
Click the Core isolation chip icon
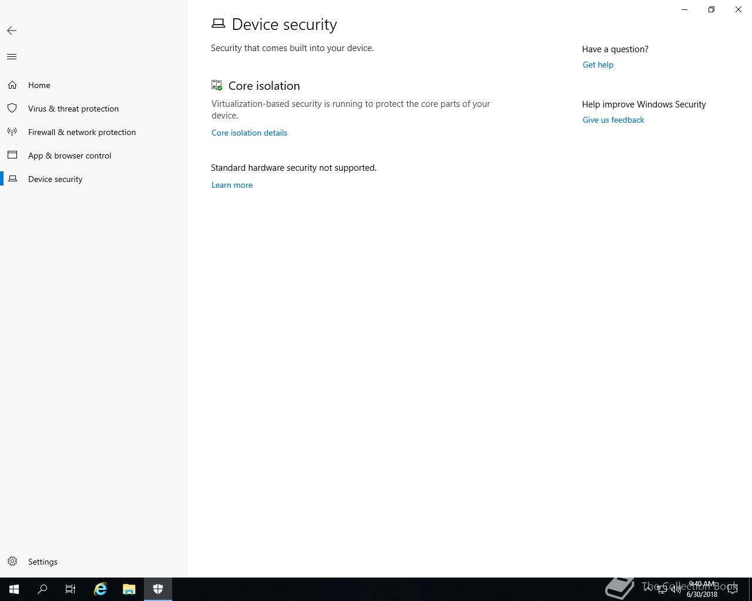pyautogui.click(x=217, y=86)
